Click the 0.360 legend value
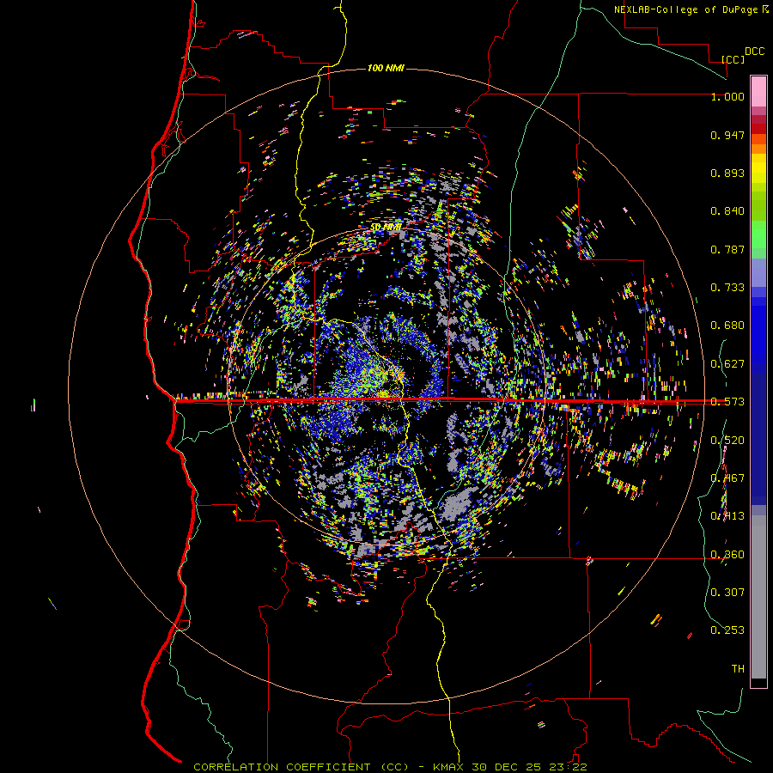 (727, 555)
